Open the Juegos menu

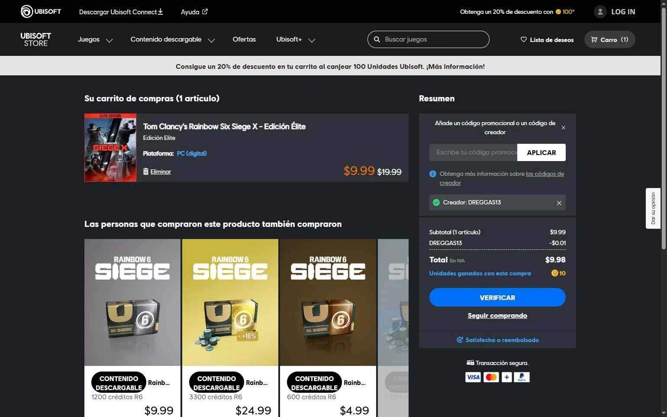pos(89,39)
